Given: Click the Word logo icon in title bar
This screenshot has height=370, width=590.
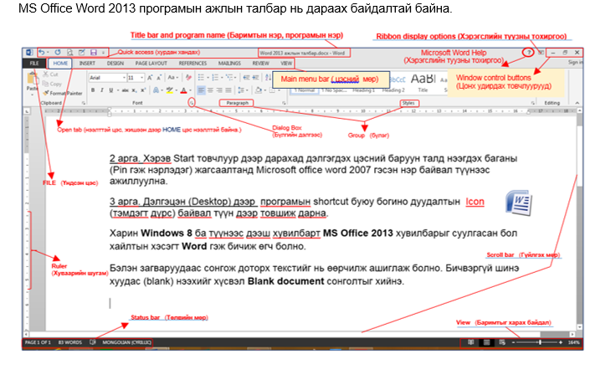Looking at the screenshot, I should pyautogui.click(x=29, y=53).
